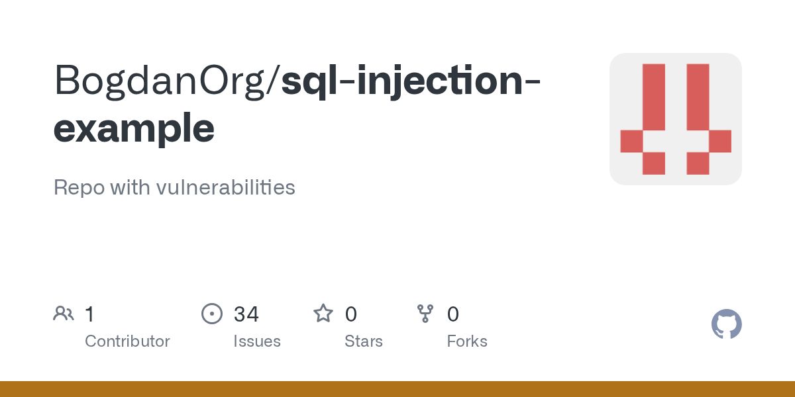Click the stars count zero
This screenshot has height=397, width=795.
coord(351,314)
